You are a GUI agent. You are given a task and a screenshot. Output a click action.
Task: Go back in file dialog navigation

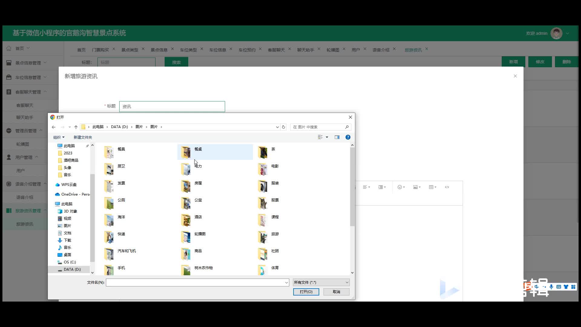pyautogui.click(x=54, y=127)
